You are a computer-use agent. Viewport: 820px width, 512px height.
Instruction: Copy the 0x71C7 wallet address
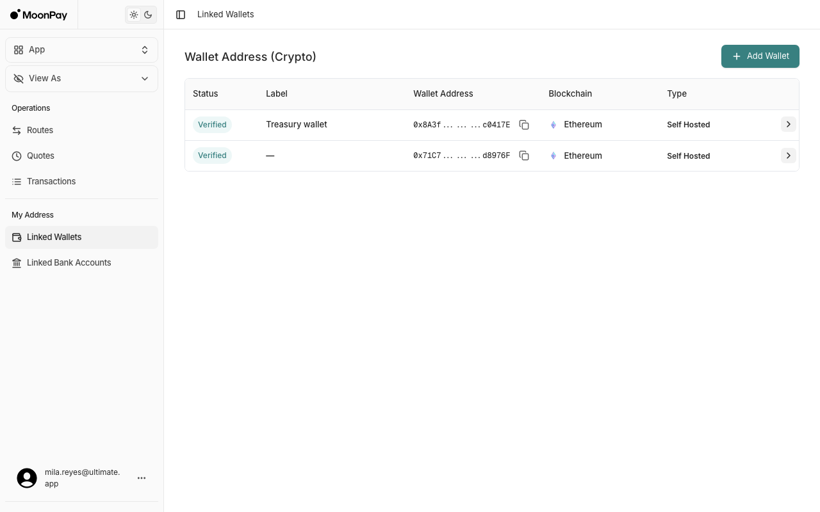coord(524,156)
